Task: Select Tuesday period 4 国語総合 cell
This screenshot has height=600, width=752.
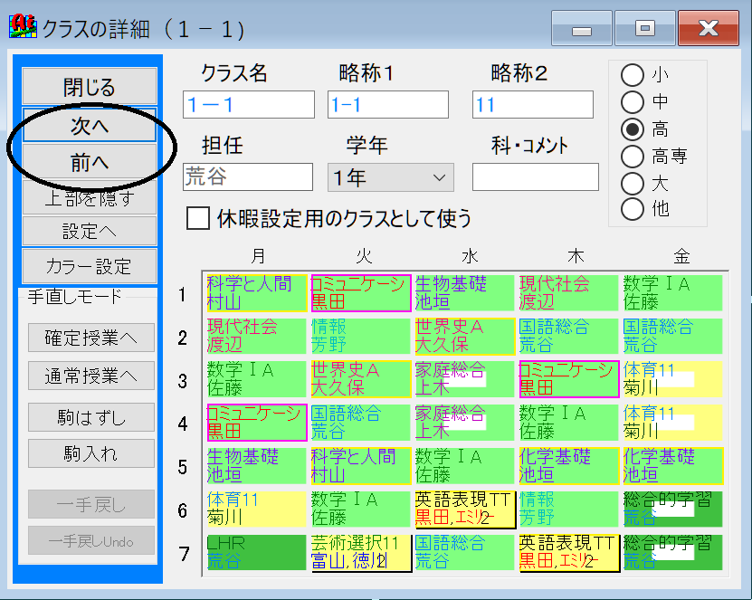Action: click(x=361, y=423)
